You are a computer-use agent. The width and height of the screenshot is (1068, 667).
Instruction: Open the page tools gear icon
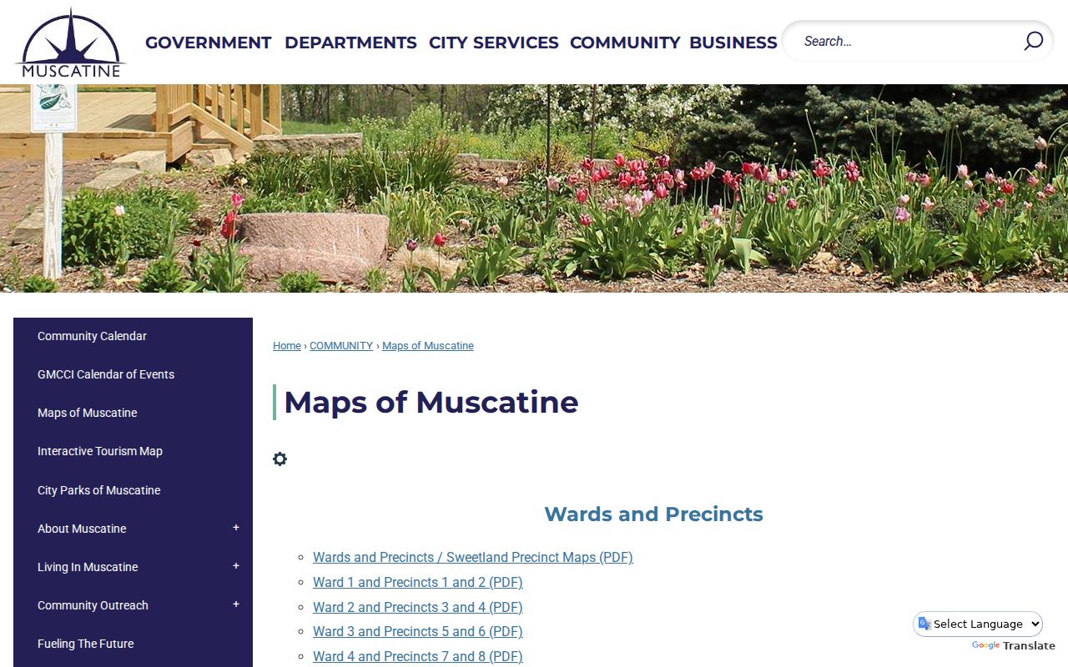pyautogui.click(x=280, y=459)
